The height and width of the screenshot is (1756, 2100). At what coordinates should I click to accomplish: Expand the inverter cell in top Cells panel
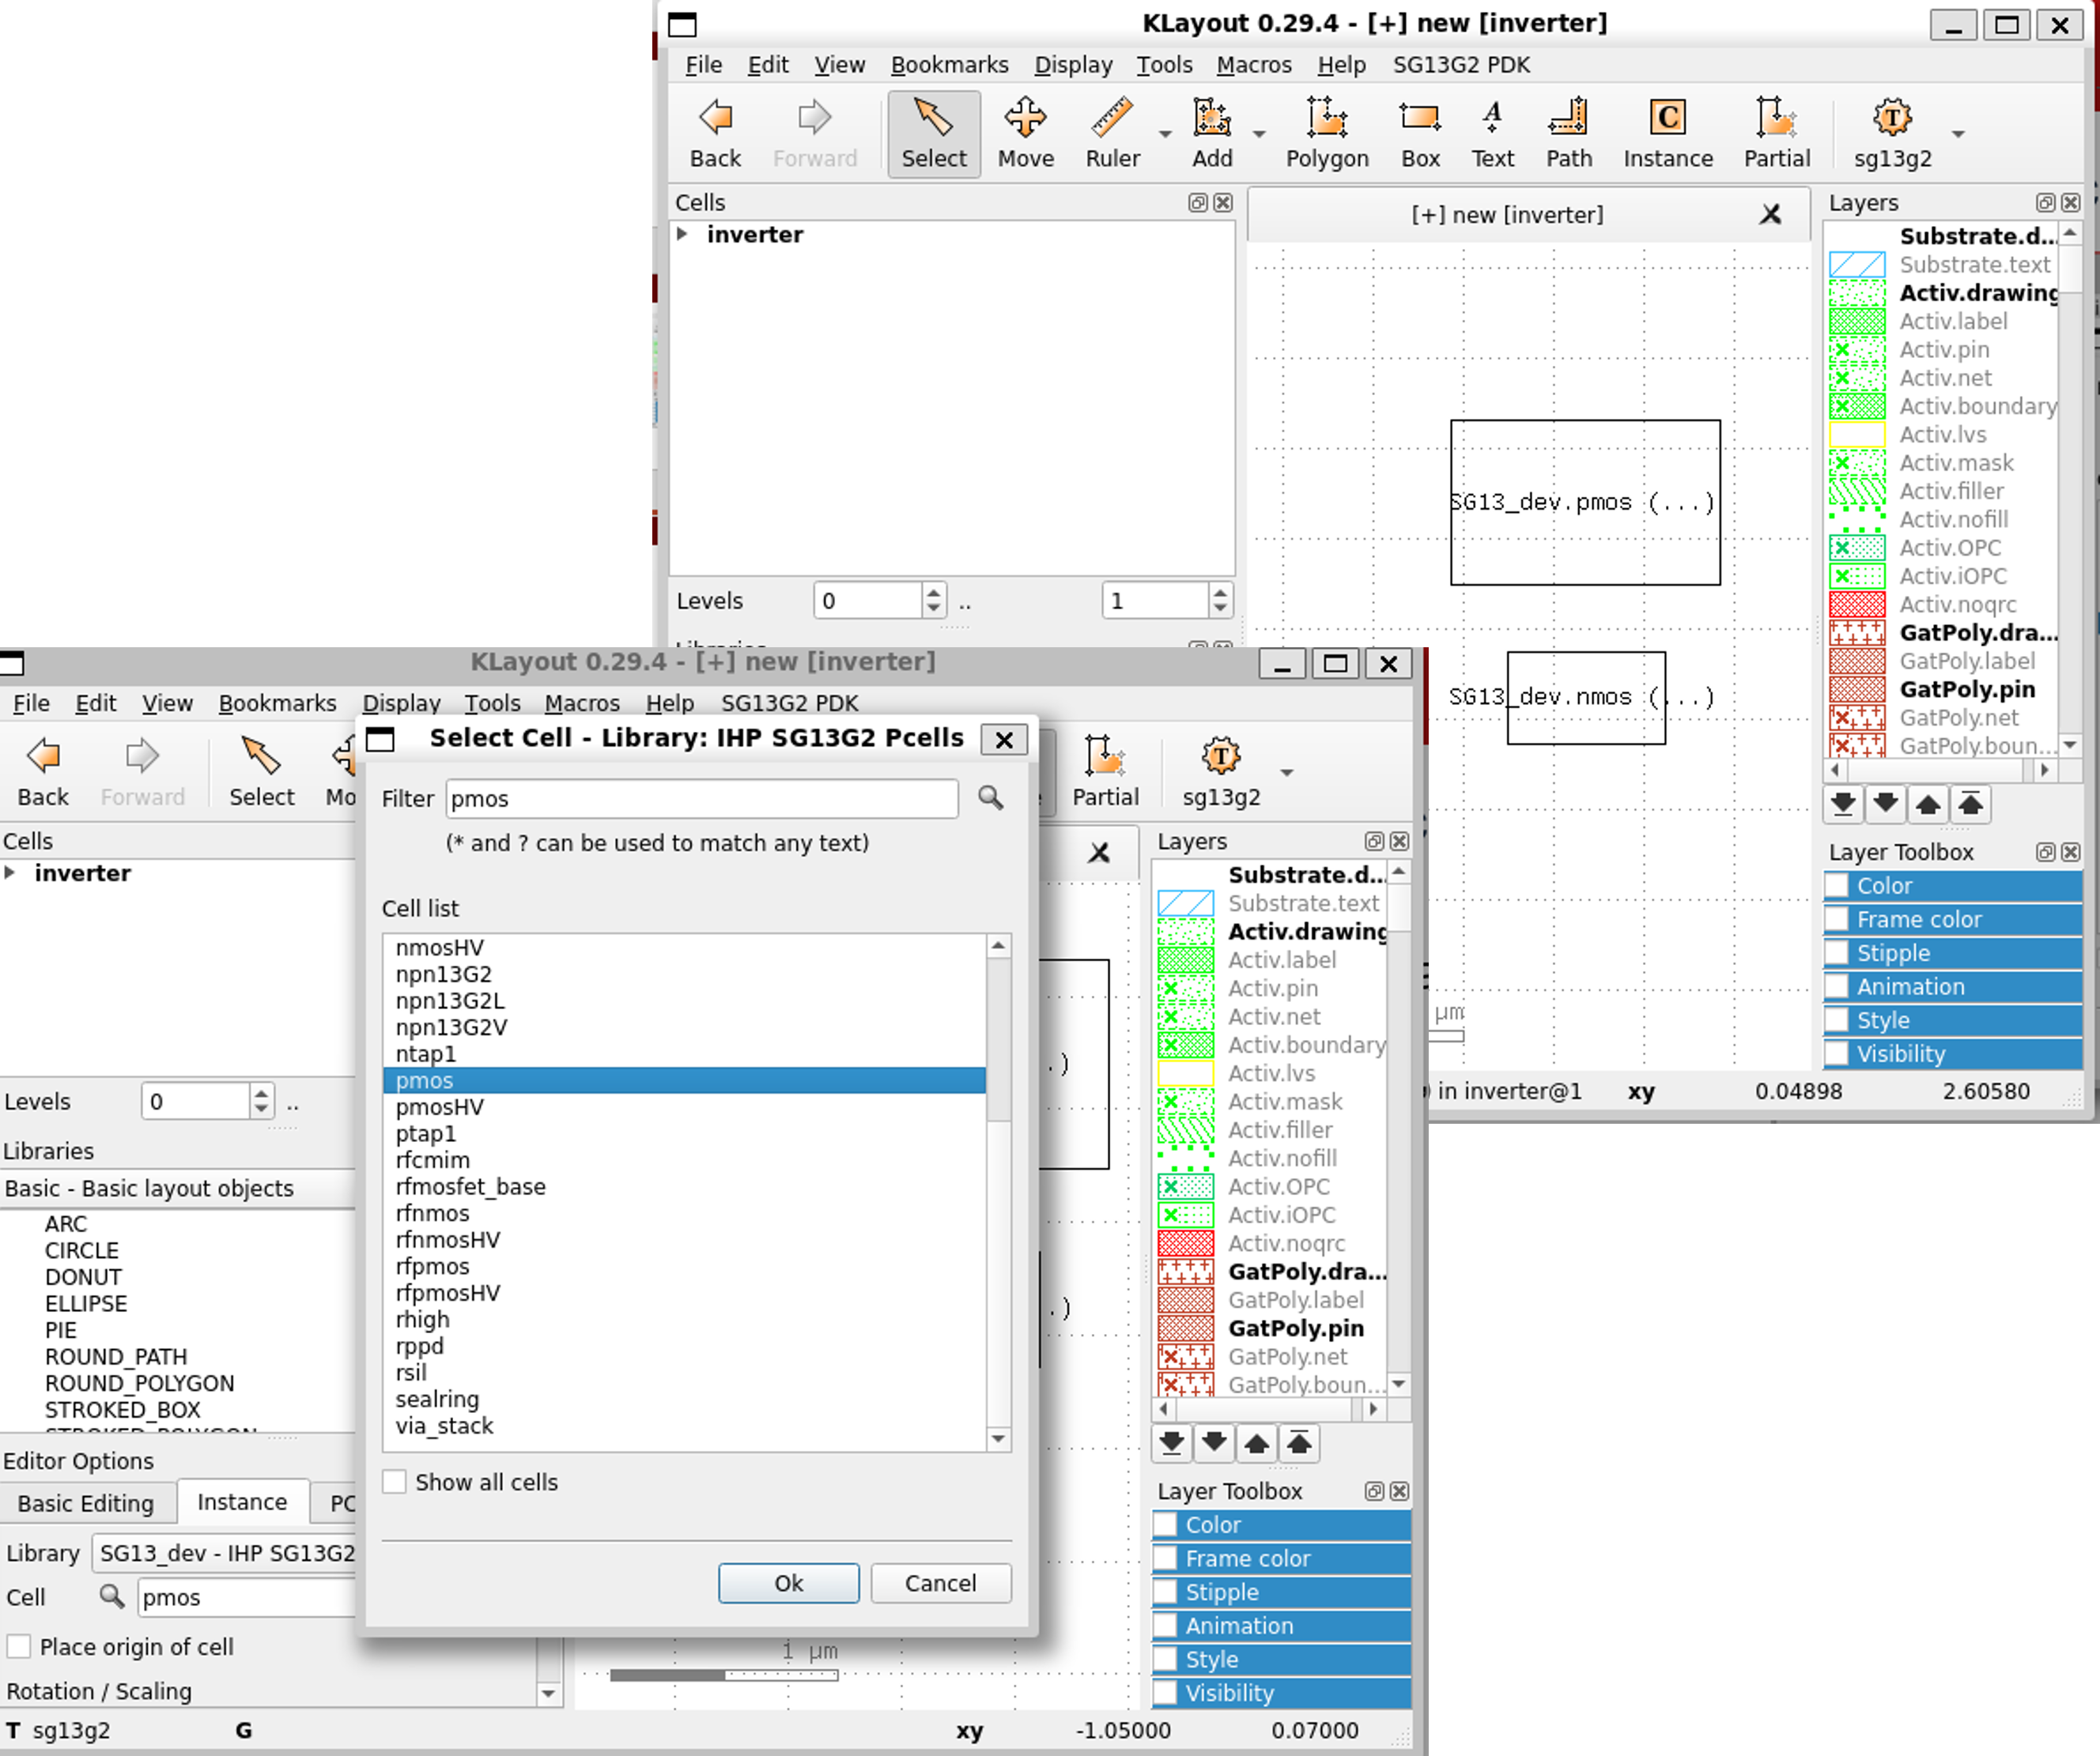pyautogui.click(x=682, y=234)
